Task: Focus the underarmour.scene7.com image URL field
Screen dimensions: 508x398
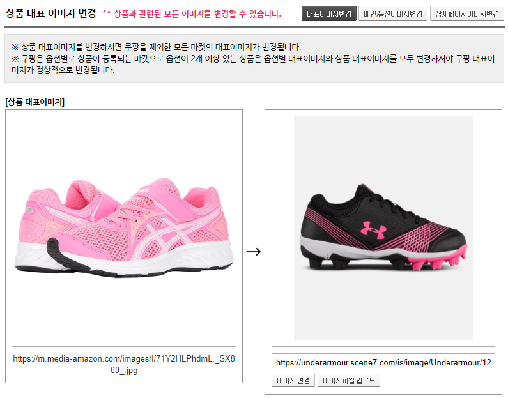Action: [x=383, y=362]
